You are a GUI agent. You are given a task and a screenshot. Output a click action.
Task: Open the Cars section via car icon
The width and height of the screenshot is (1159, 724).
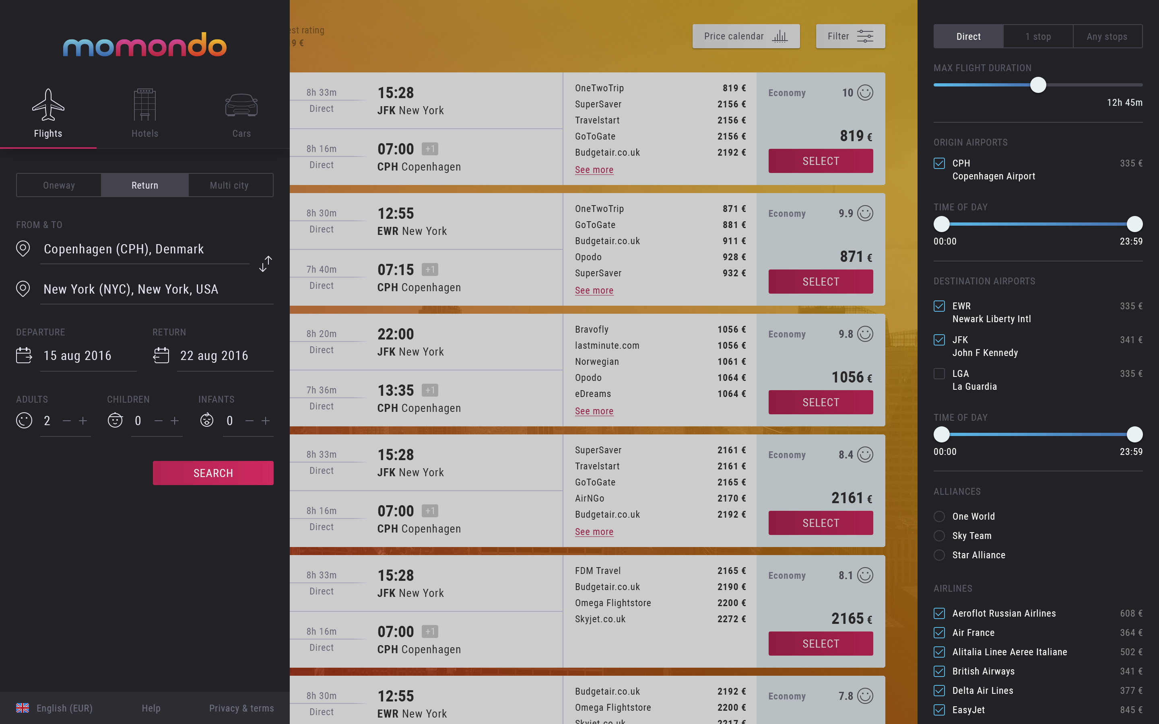[x=241, y=105]
